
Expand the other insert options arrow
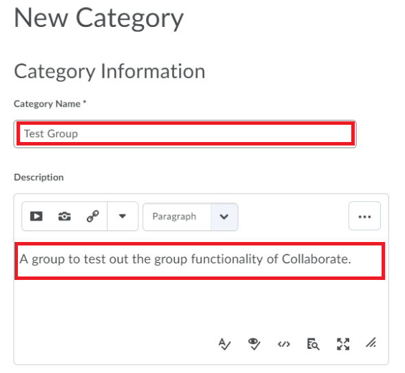pyautogui.click(x=123, y=216)
